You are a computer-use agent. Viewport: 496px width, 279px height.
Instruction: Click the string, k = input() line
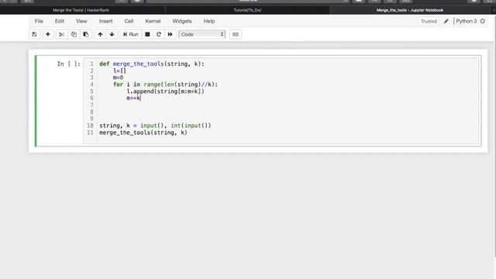[155, 126]
